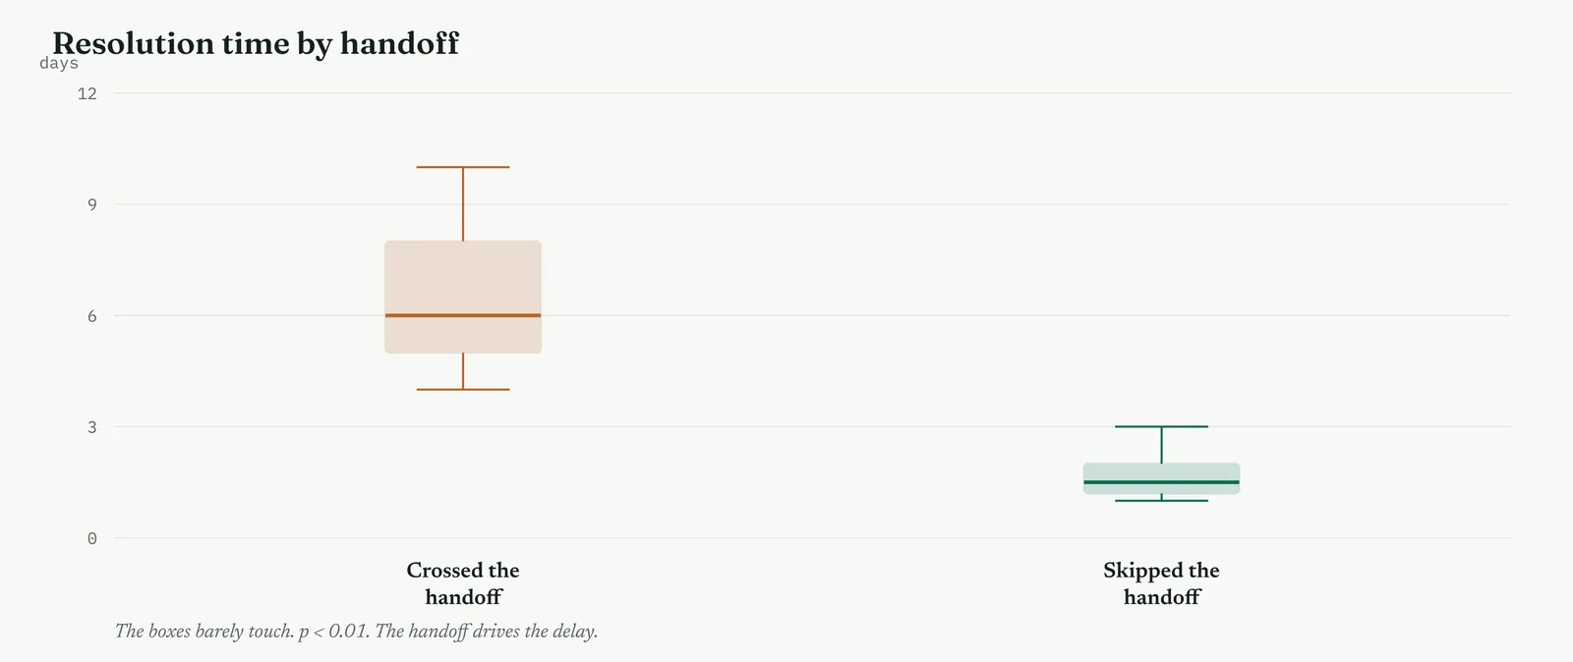Select the orange Crossed the handoff box
Viewport: 1573px width, 662px height.
coord(463,297)
